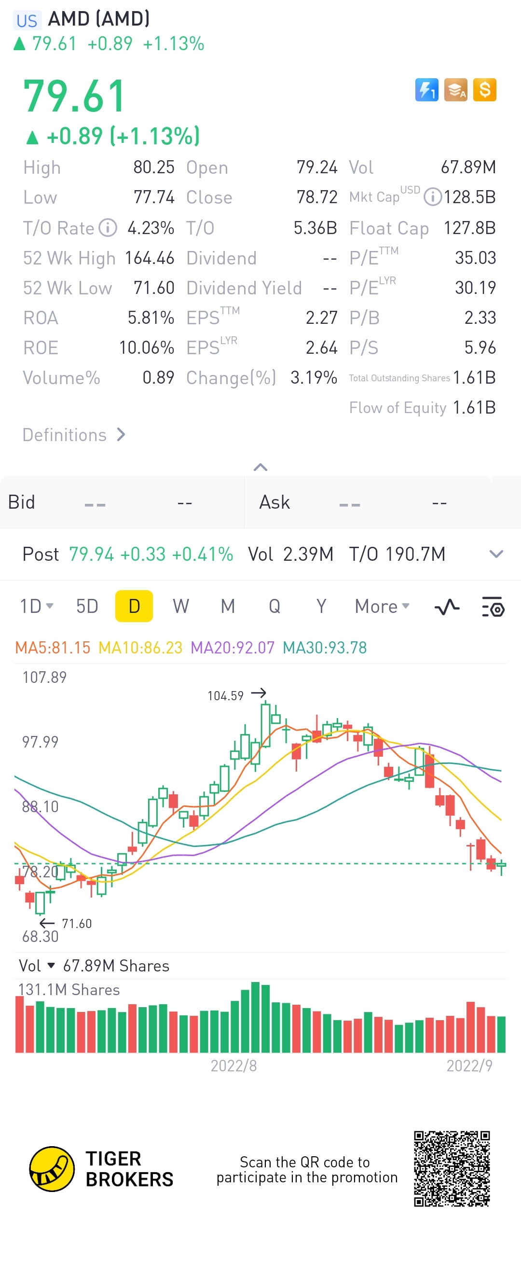
Task: Tap the orange stacked coins icon
Action: click(455, 90)
